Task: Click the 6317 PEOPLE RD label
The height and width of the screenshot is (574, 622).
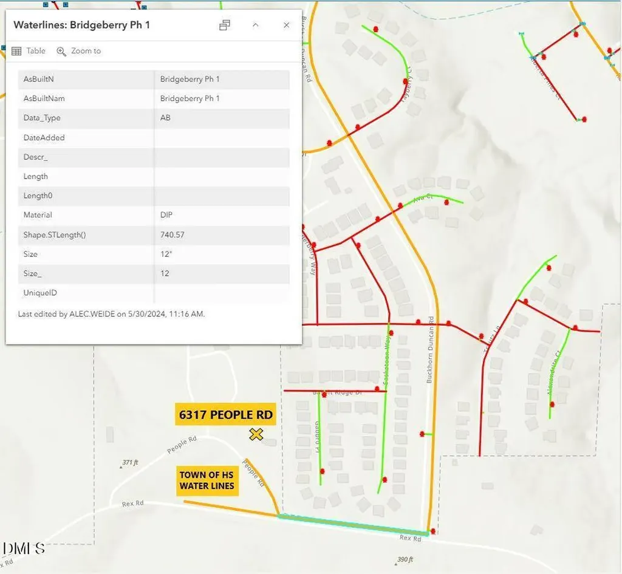Action: 225,414
